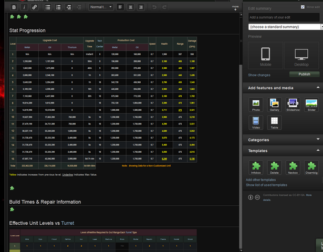Click Add other templates link
The height and width of the screenshot is (252, 323).
coord(261,180)
